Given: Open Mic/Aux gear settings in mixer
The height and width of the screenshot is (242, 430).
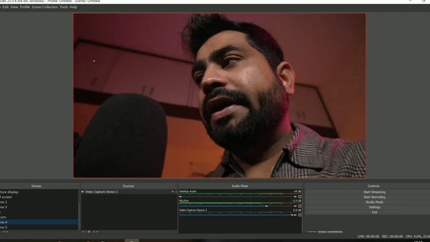Looking at the screenshot, I should [300, 206].
